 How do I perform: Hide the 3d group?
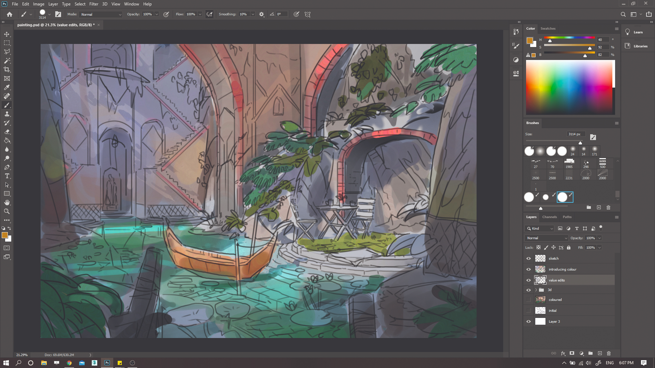point(528,290)
